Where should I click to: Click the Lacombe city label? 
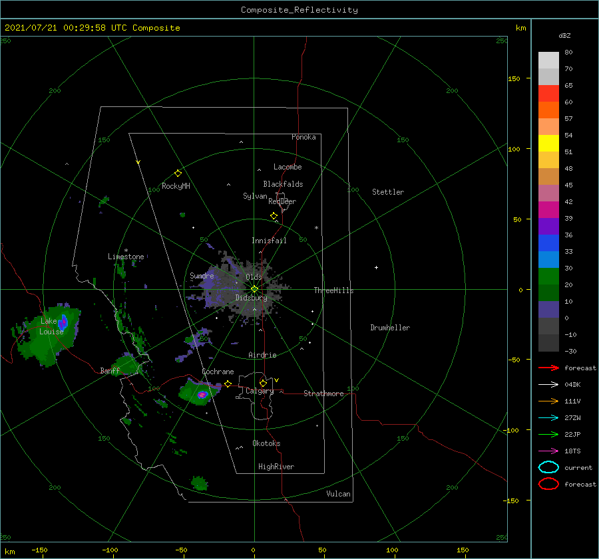(x=288, y=167)
